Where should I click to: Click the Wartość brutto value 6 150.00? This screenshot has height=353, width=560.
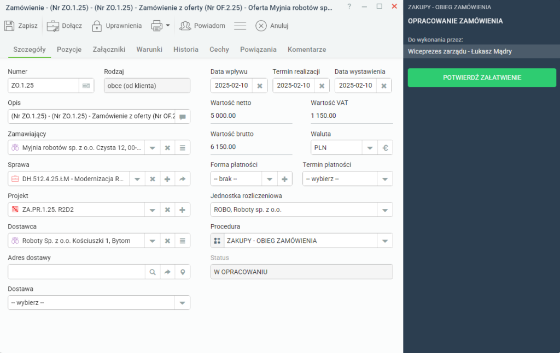[x=223, y=147]
